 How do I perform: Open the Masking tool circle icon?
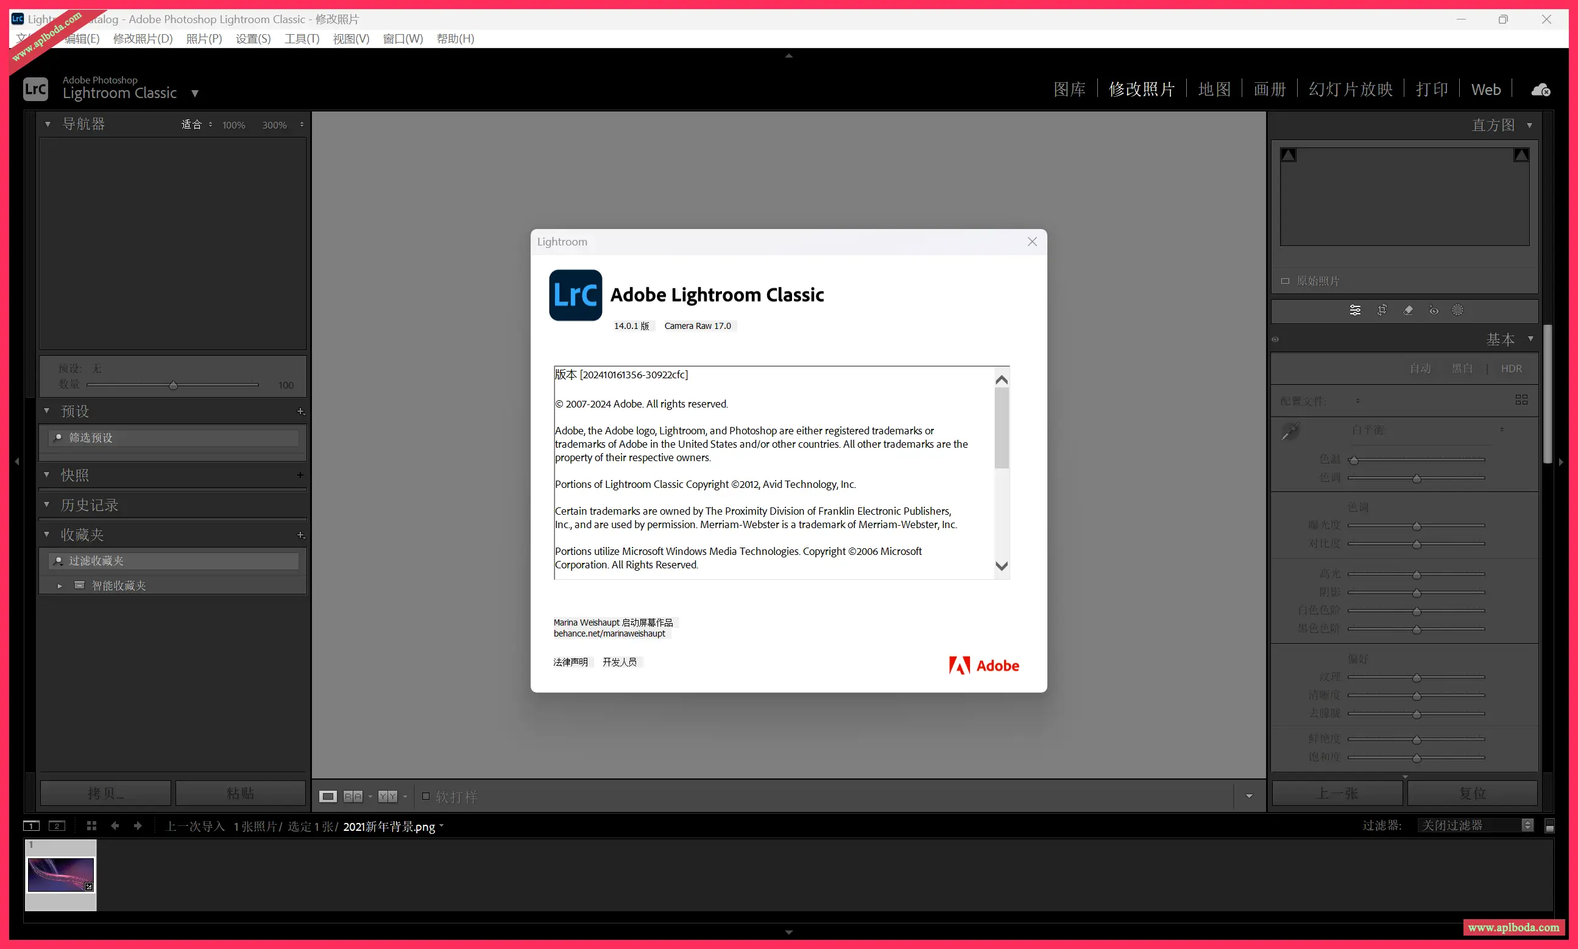tap(1457, 310)
